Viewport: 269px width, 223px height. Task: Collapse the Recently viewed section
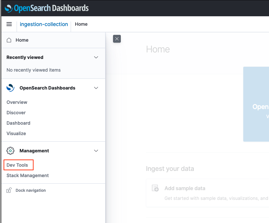point(96,57)
